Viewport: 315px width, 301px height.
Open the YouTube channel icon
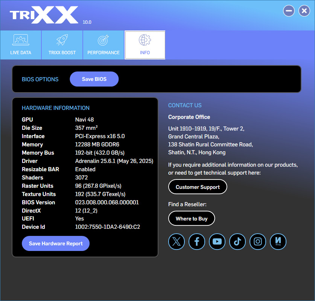(x=217, y=241)
